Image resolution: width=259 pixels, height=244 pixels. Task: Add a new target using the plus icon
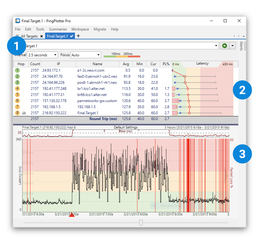78,36
